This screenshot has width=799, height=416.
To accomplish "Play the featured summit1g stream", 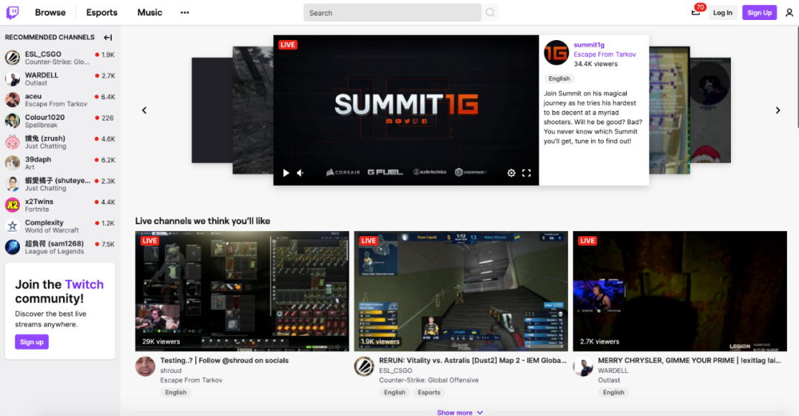I will coord(286,172).
